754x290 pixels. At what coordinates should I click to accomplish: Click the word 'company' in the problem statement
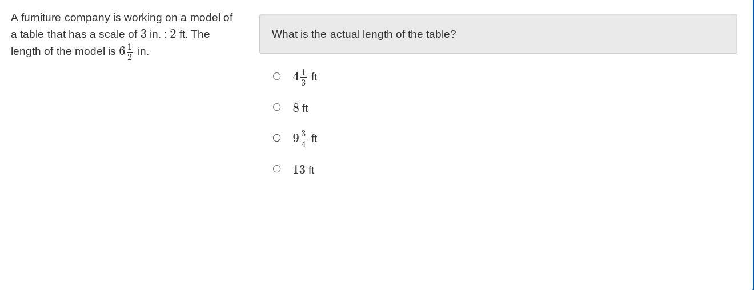point(87,18)
